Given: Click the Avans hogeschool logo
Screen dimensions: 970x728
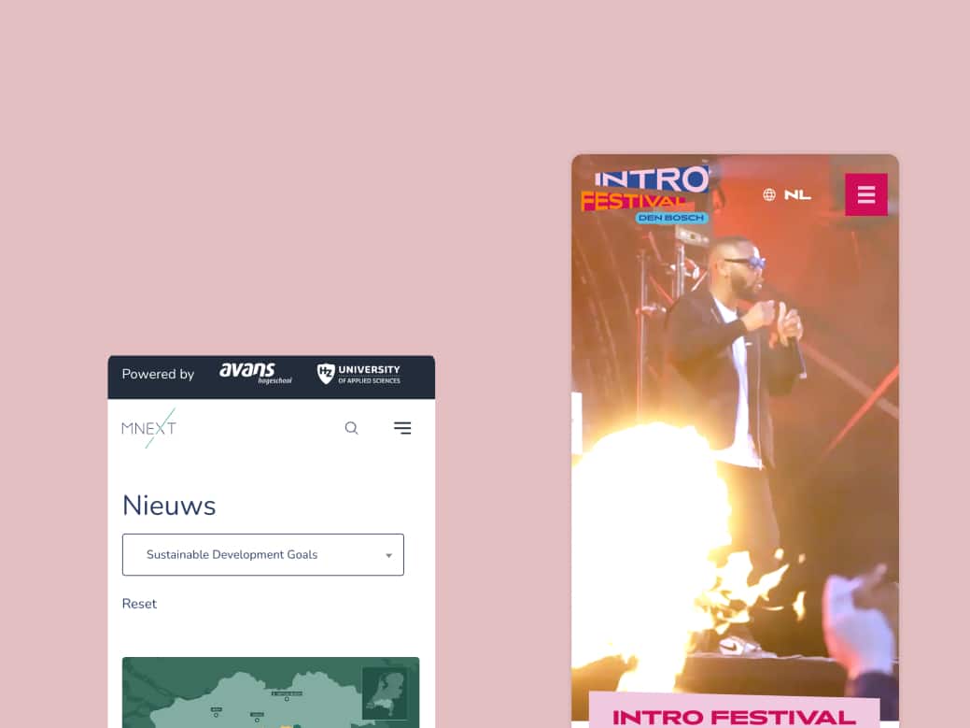Looking at the screenshot, I should [x=256, y=373].
